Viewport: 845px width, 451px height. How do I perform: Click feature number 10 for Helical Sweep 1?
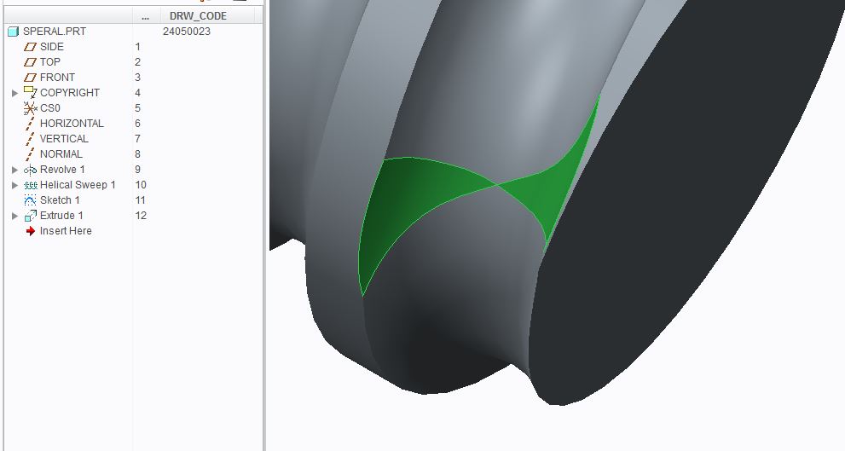tap(141, 185)
